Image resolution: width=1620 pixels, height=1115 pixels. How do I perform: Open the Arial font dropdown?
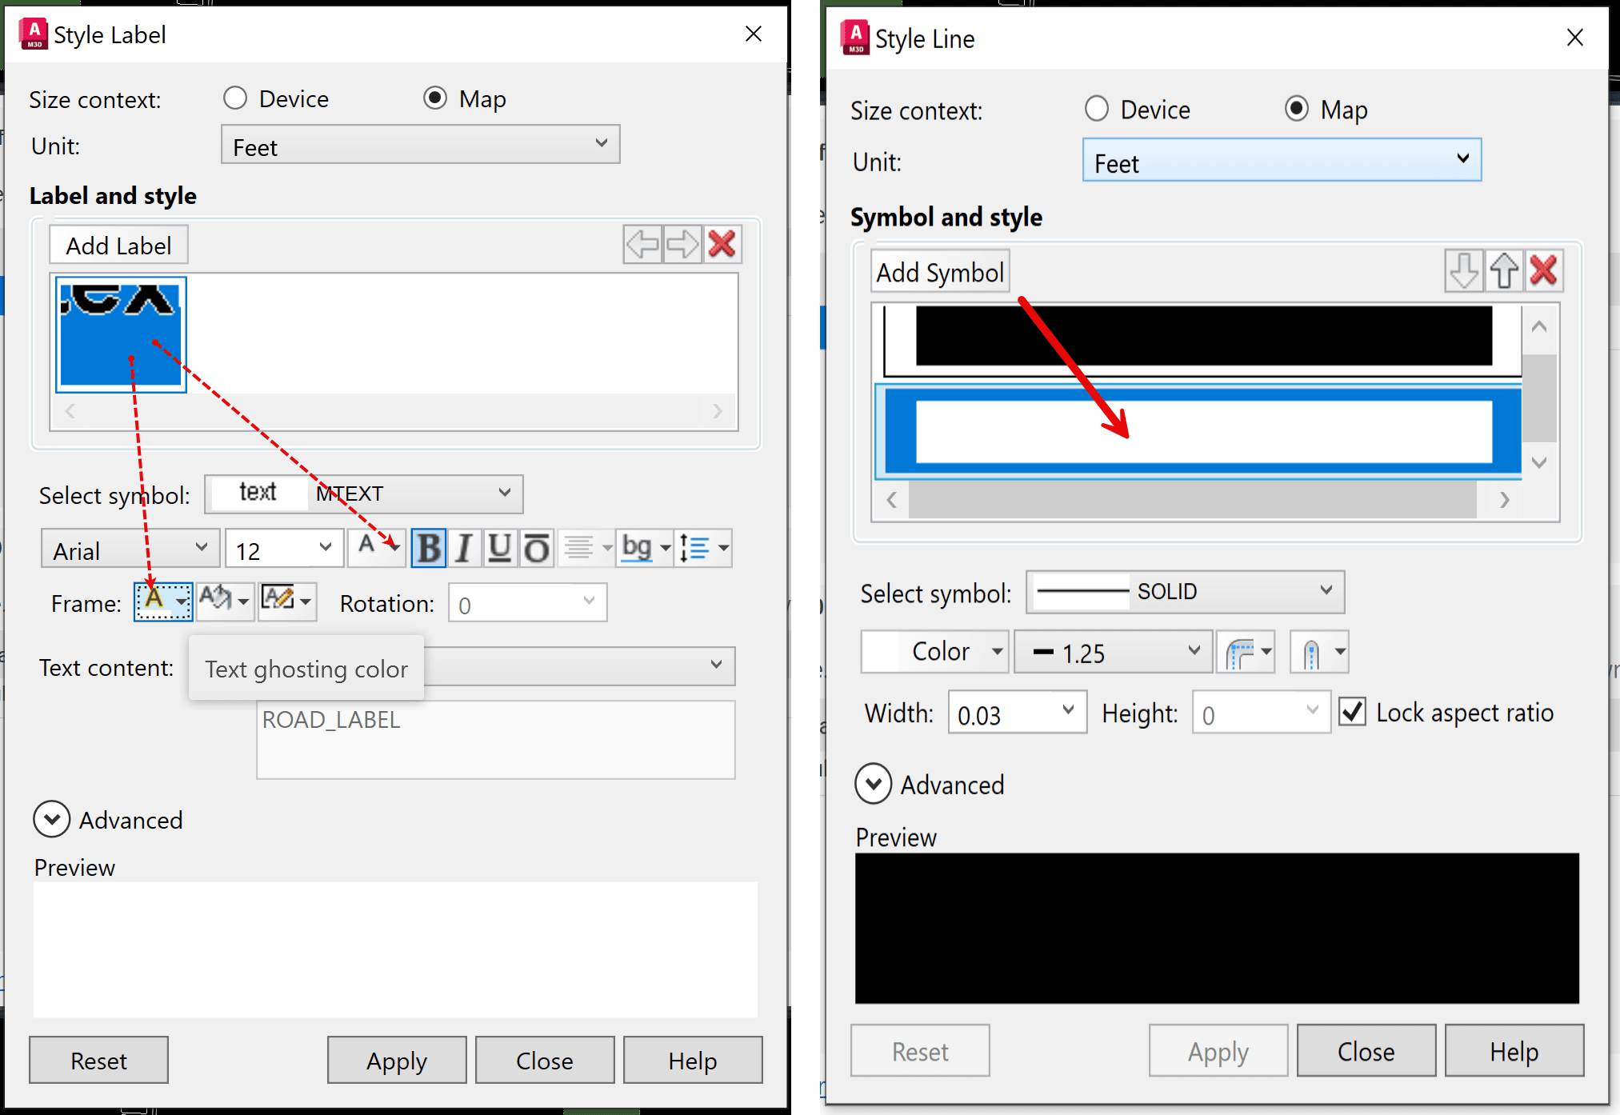(x=130, y=550)
